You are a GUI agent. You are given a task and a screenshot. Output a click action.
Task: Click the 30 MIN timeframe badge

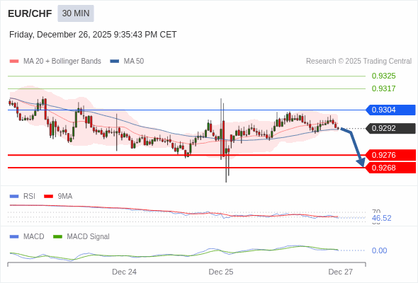(76, 13)
